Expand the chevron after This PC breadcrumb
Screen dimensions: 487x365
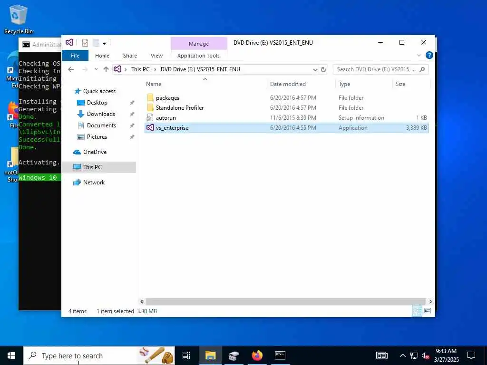155,69
